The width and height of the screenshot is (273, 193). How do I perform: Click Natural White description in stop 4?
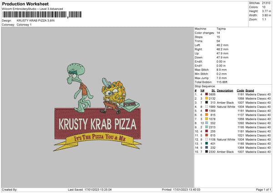[226, 107]
